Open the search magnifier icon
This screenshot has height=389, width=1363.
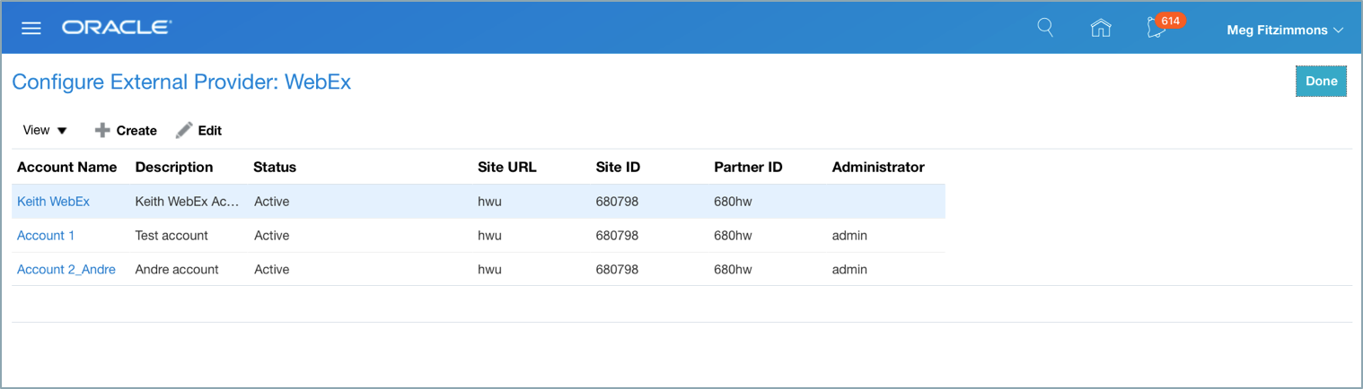(1045, 28)
